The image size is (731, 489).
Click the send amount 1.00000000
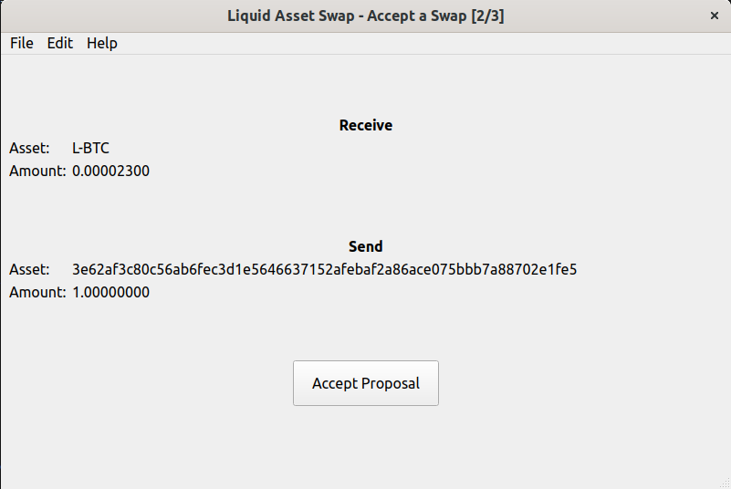tap(110, 292)
